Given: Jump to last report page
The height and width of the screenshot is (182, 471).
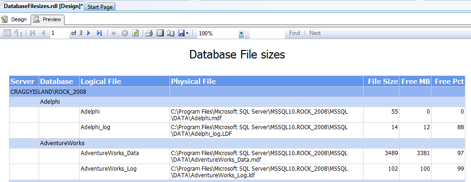Looking at the screenshot, I should (x=99, y=33).
